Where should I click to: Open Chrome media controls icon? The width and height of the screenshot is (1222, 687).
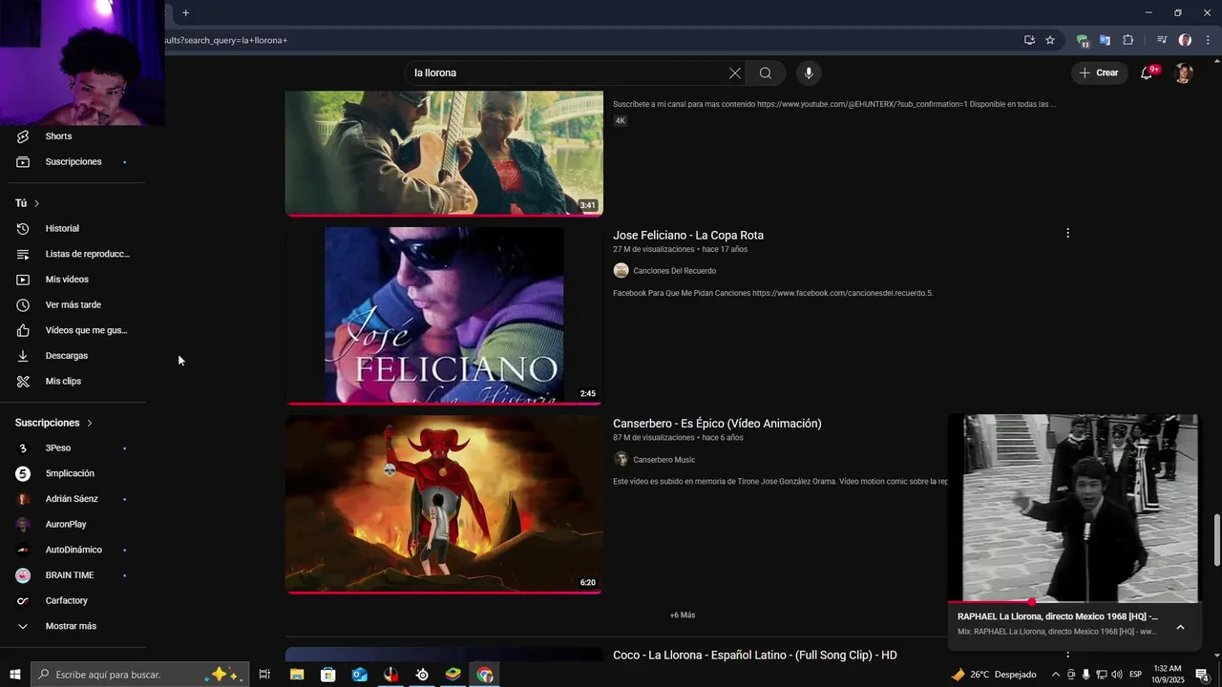(1162, 40)
